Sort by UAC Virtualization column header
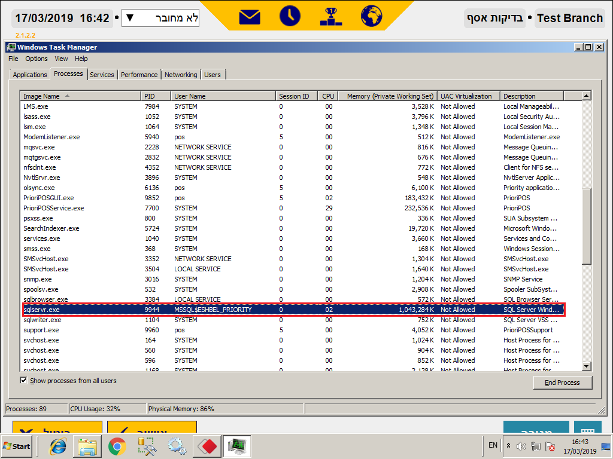The image size is (613, 459). pos(469,96)
